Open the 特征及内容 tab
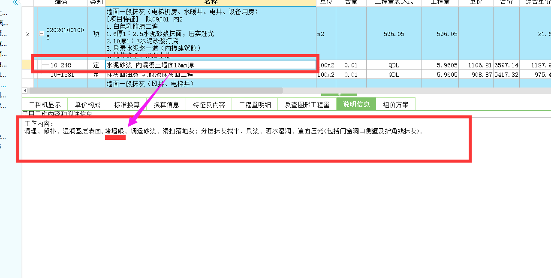Image resolution: width=551 pixels, height=278 pixels. [x=209, y=104]
